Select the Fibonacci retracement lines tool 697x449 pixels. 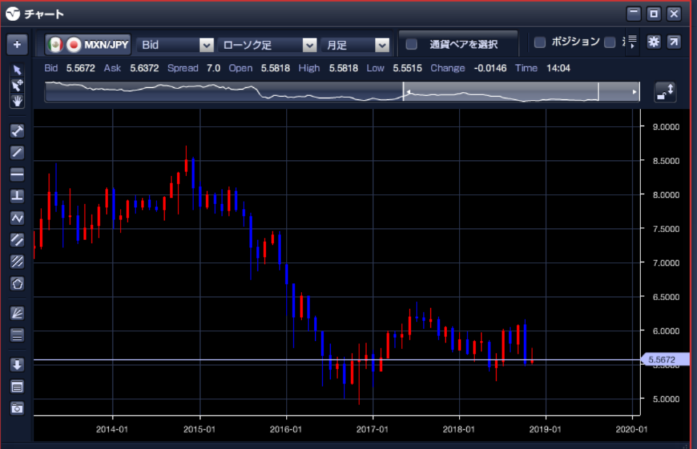[x=17, y=335]
